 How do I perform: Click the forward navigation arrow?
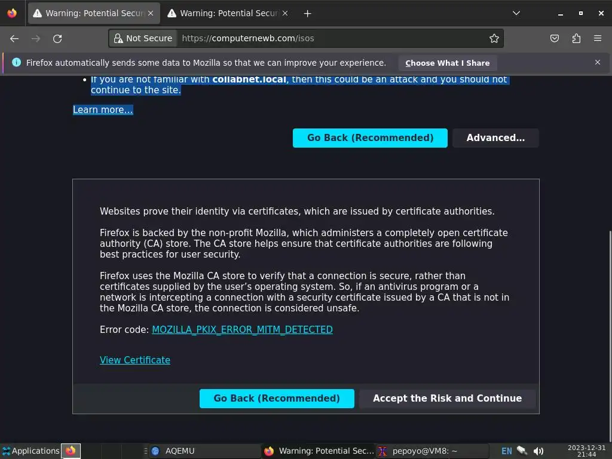pos(36,39)
